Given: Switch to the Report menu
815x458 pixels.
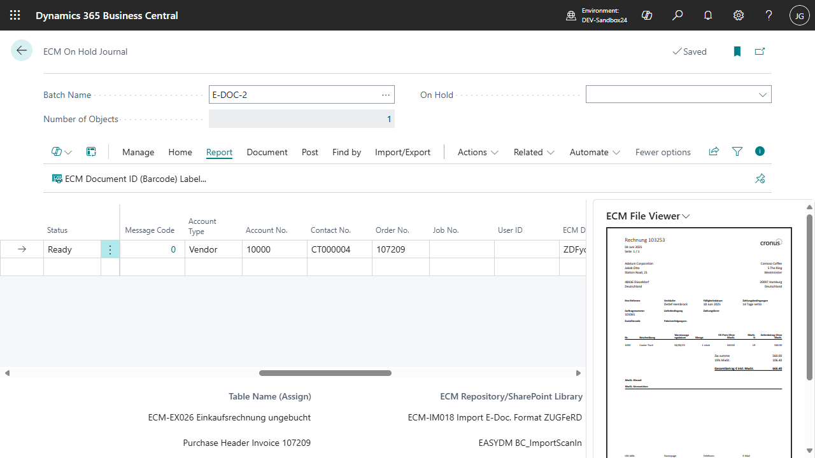Looking at the screenshot, I should point(219,152).
